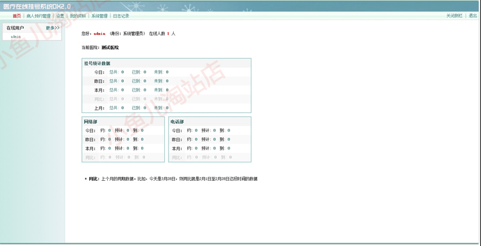Open the 日志记录 menu
Screen dimensions: 481x246
point(121,16)
